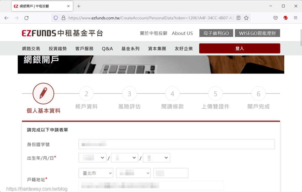Click the address bar URL
The width and height of the screenshot is (302, 192).
[151, 18]
